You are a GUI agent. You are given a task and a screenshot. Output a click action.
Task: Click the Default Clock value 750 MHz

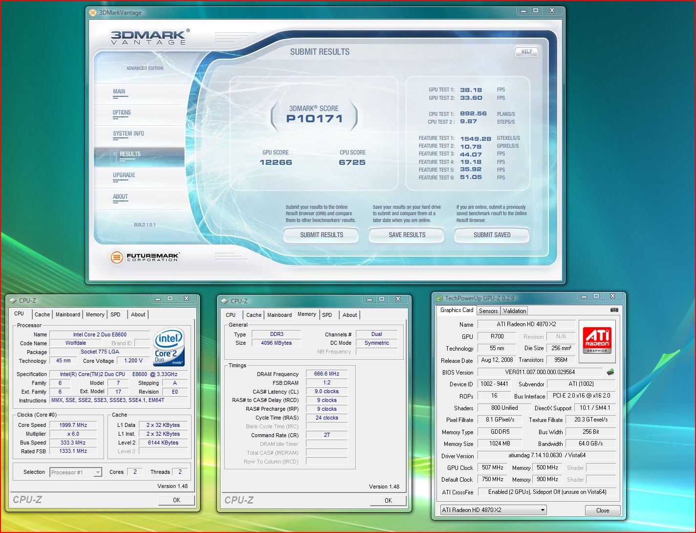[493, 479]
